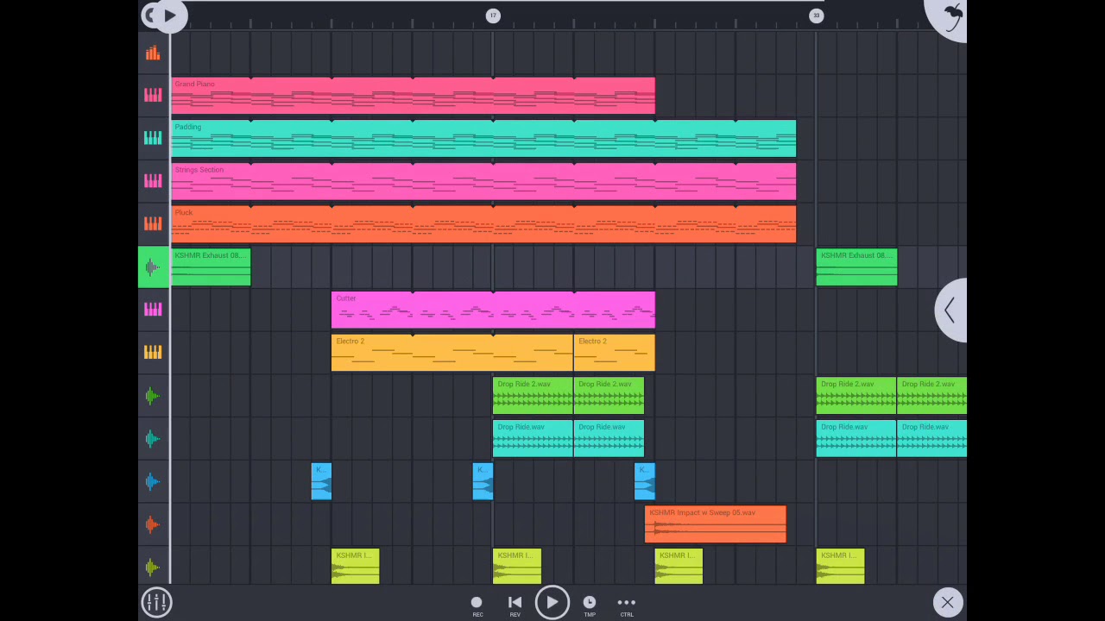Select the orange Impact Sweep waveform track icon
This screenshot has width=1105, height=621.
pyautogui.click(x=153, y=524)
